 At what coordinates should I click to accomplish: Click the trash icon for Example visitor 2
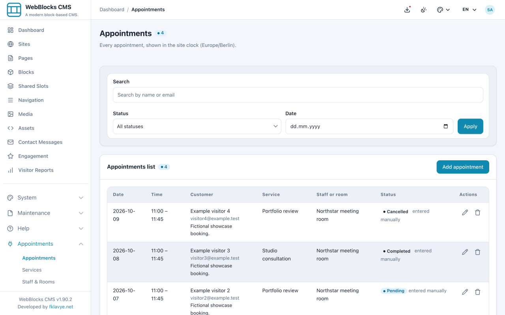coord(478,292)
